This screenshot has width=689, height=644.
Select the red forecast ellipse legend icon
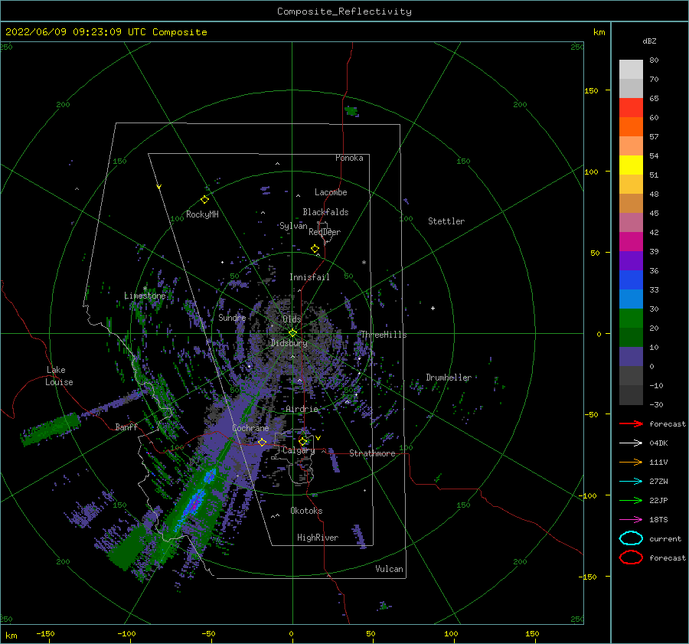631,557
